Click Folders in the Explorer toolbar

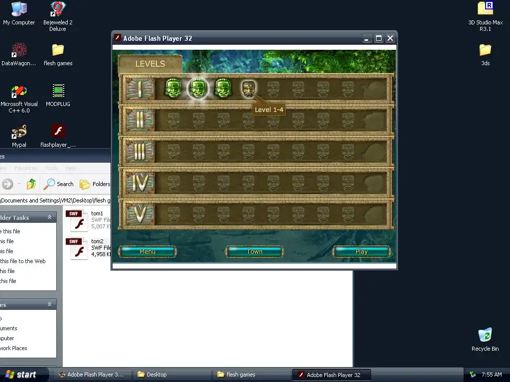[95, 184]
